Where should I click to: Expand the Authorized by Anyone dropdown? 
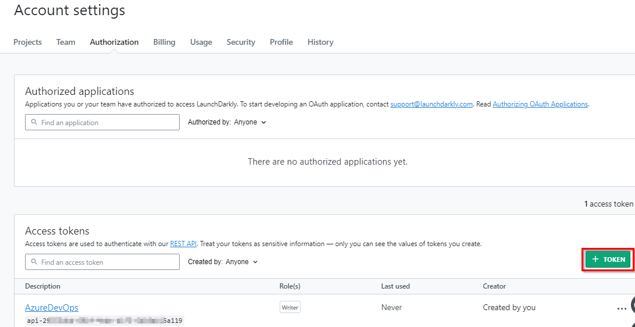[227, 122]
